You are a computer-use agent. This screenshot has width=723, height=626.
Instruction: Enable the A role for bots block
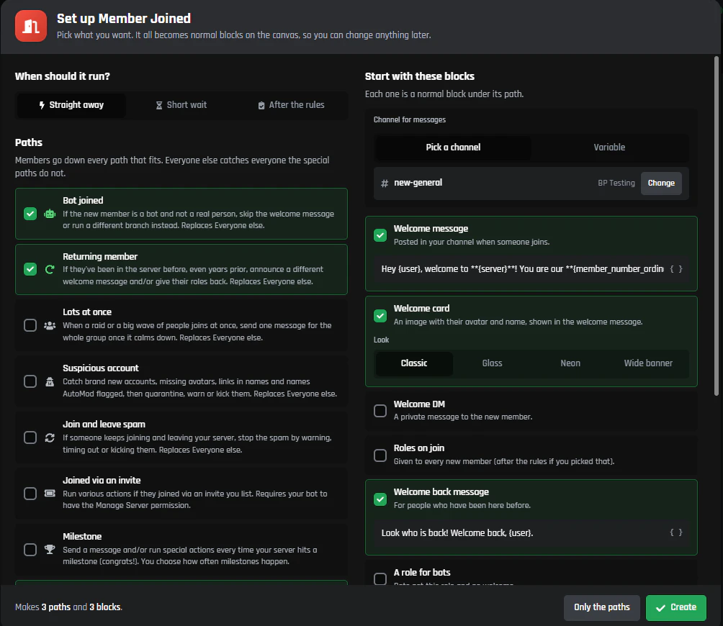click(x=380, y=579)
